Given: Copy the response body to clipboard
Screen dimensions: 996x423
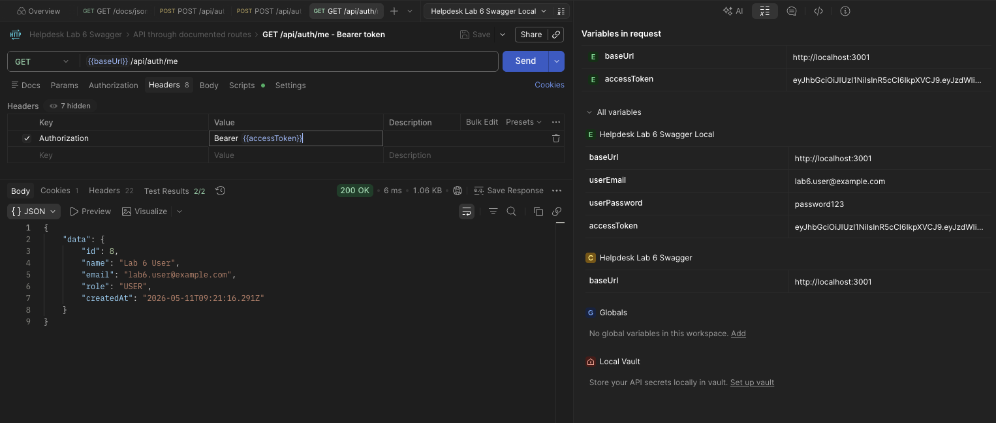Looking at the screenshot, I should [538, 211].
